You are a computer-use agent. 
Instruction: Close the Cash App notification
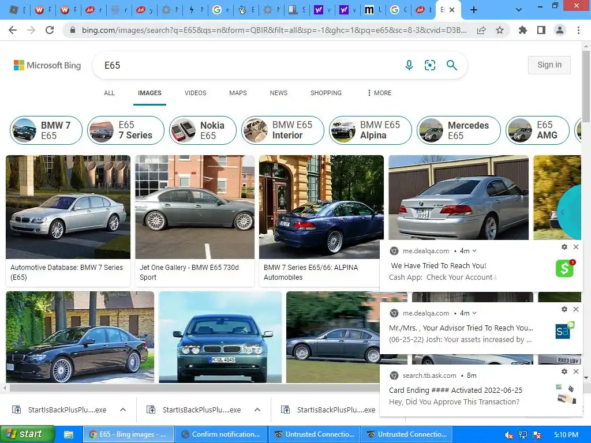pyautogui.click(x=576, y=247)
